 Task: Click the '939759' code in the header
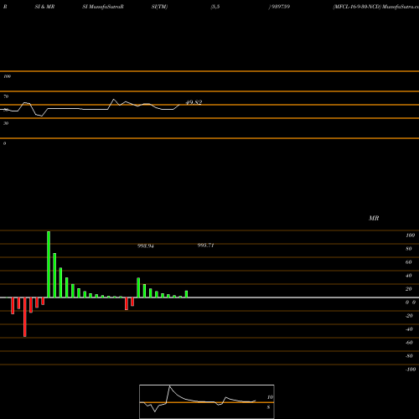pos(281,7)
